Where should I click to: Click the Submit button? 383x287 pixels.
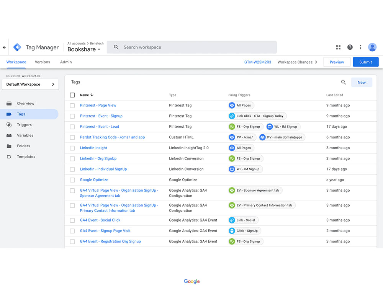(365, 62)
